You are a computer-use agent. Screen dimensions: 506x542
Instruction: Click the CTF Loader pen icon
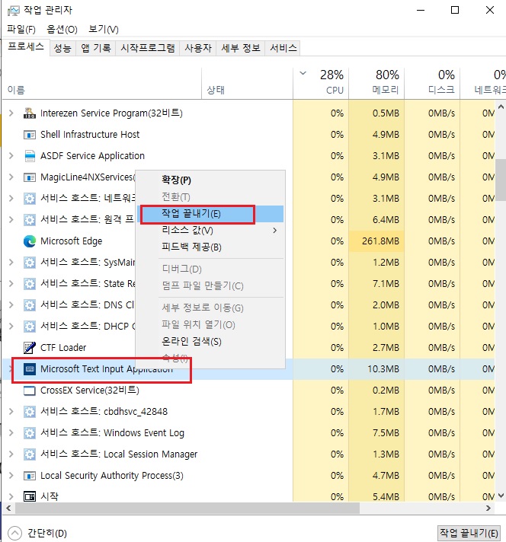coord(30,347)
